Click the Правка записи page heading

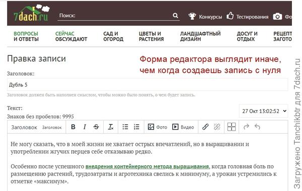[x=36, y=59]
